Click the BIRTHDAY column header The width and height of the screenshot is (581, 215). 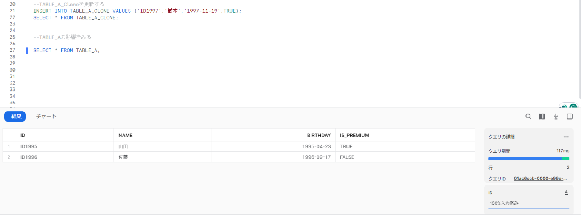point(273,135)
